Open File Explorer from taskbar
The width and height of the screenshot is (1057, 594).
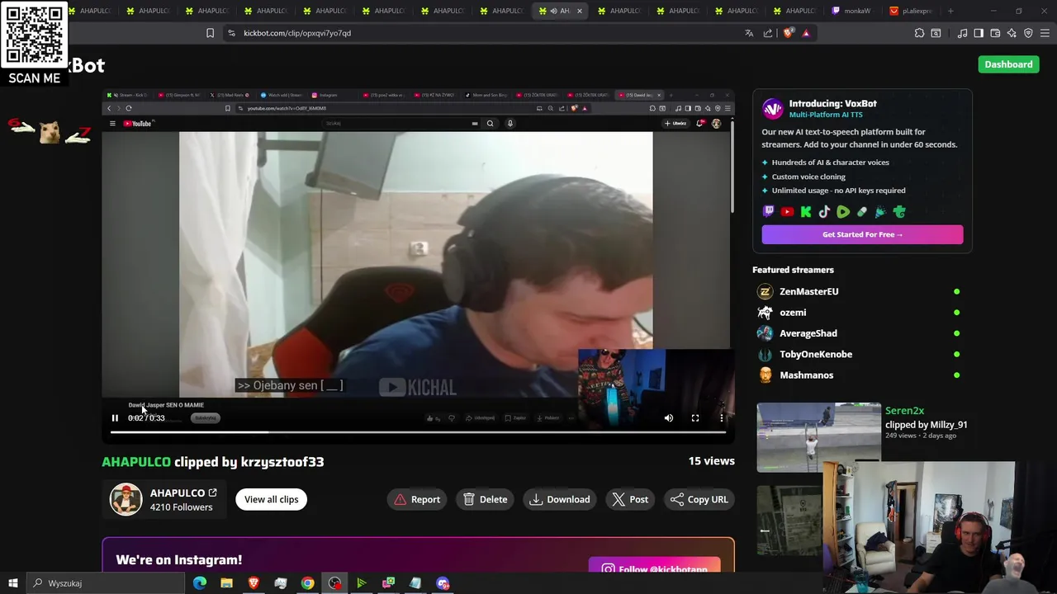226,583
